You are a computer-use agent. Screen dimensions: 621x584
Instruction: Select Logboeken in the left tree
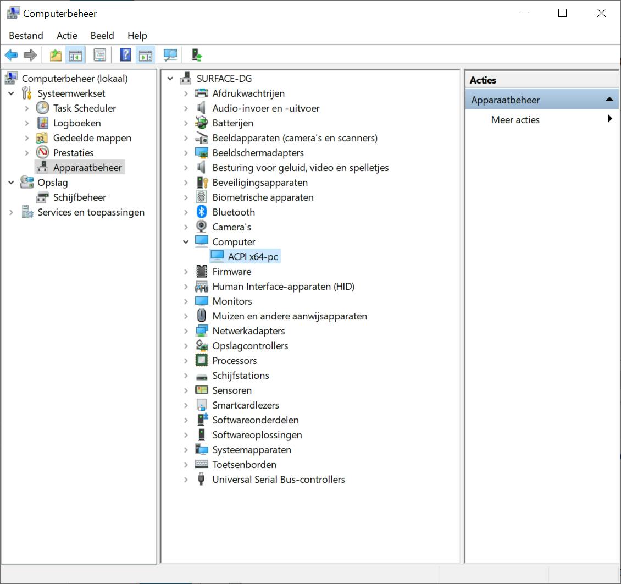point(77,123)
